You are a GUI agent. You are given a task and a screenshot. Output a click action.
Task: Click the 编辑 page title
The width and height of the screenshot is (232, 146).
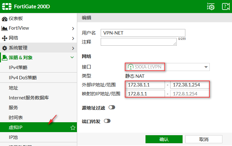click(x=86, y=18)
